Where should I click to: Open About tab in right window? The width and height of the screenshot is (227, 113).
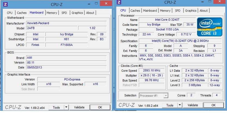[x=204, y=11]
